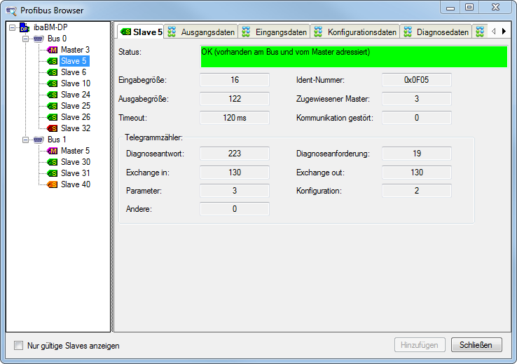Open the Diagnosedaten tab

point(436,32)
